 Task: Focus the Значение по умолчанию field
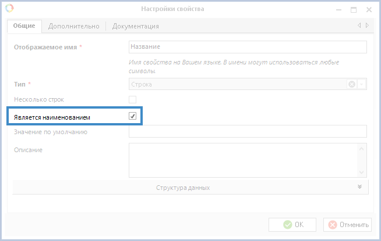[247, 132]
